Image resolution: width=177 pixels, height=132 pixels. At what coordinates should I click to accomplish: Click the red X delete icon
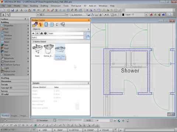48,10
